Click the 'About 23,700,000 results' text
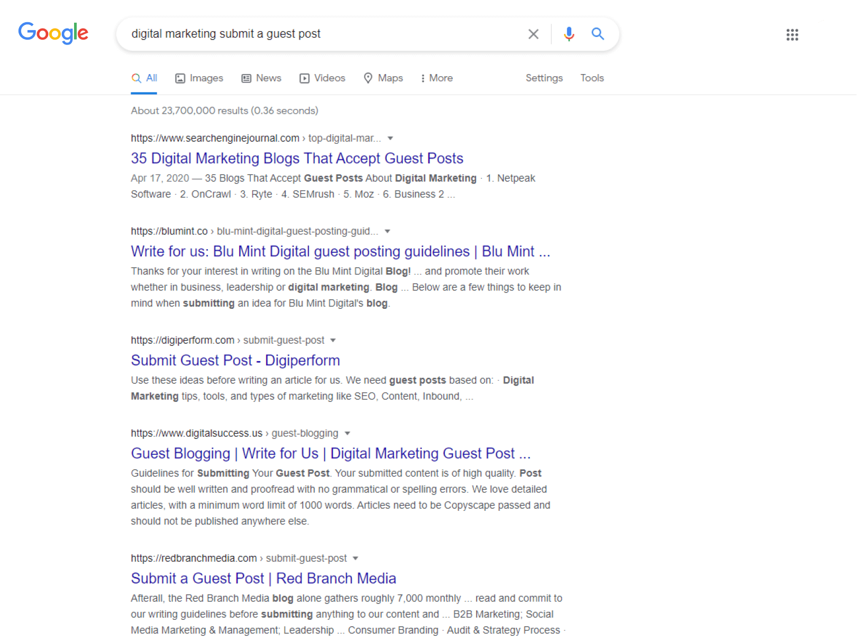Image resolution: width=857 pixels, height=641 pixels. [x=224, y=111]
